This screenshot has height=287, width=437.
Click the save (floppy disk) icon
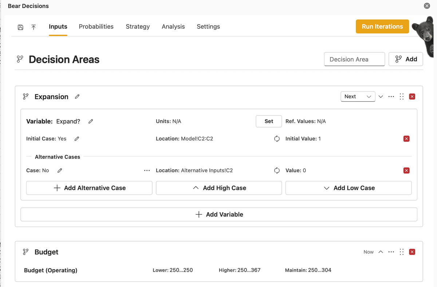(20, 27)
